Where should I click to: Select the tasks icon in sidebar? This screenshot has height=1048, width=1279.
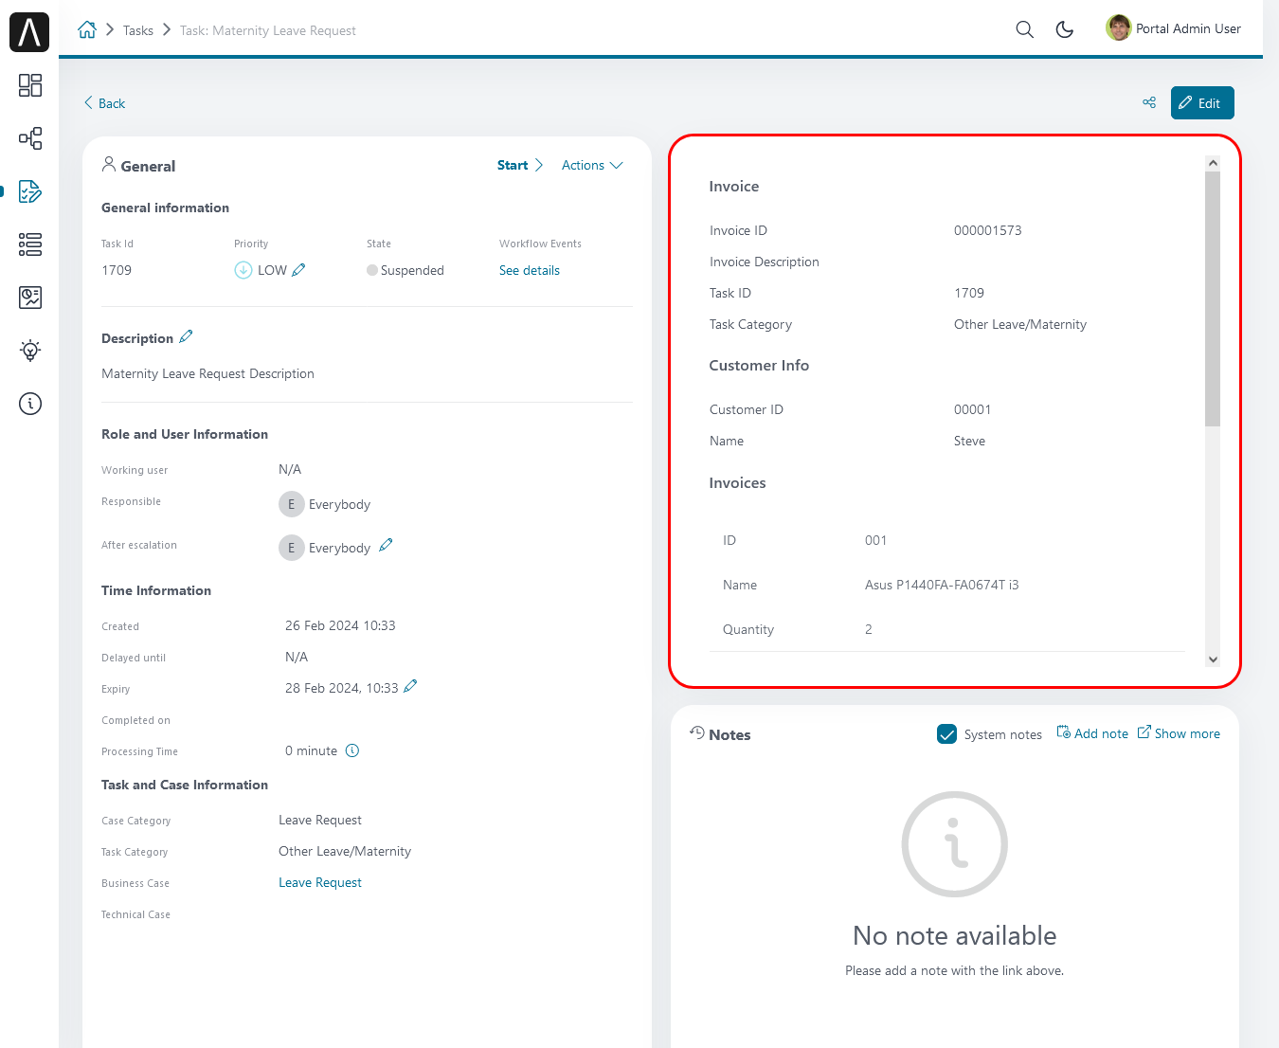[x=30, y=191]
